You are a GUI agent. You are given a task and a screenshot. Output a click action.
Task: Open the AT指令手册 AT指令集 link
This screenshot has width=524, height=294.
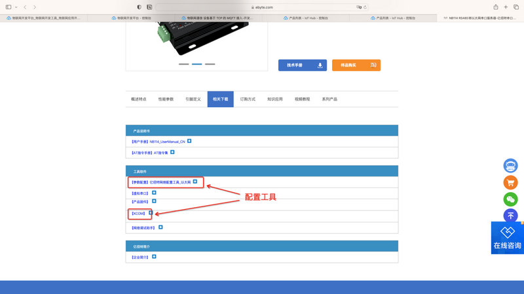point(150,153)
